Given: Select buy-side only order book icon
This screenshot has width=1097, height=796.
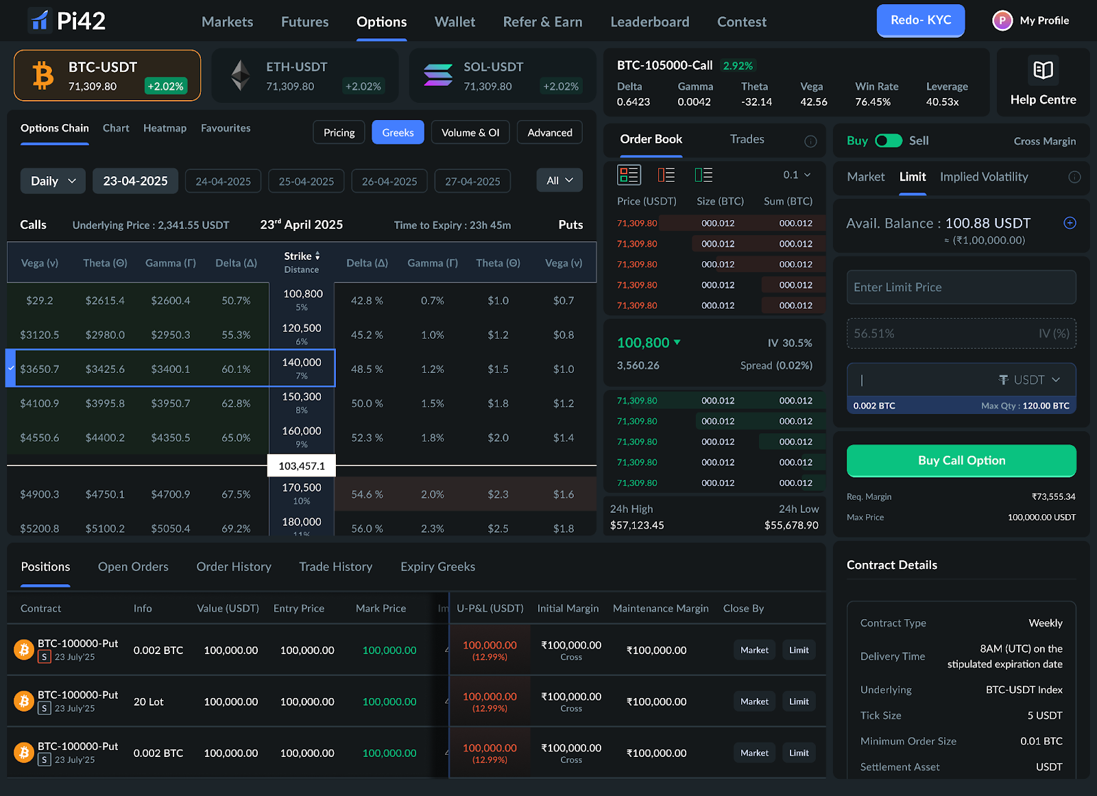Looking at the screenshot, I should coord(703,175).
